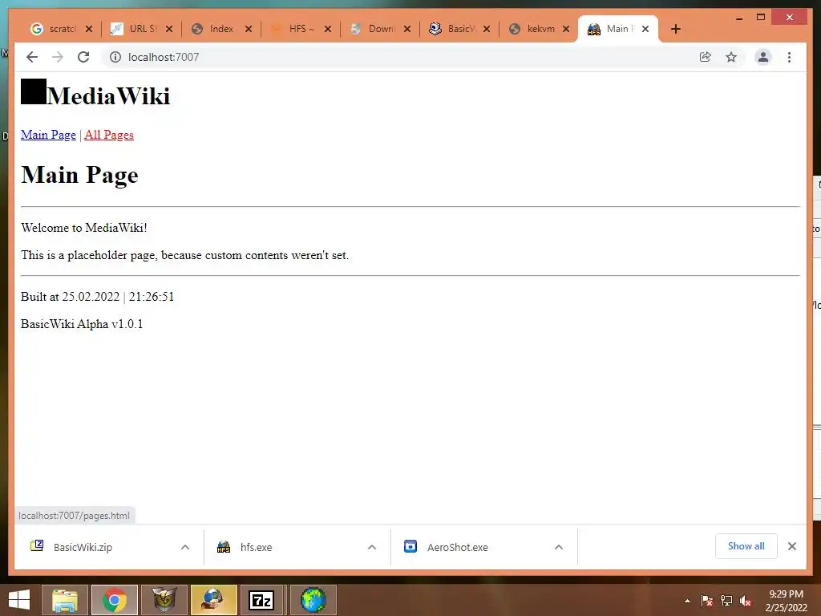Screen dimensions: 821x616
Task: Open the Main Page link
Action: point(48,135)
